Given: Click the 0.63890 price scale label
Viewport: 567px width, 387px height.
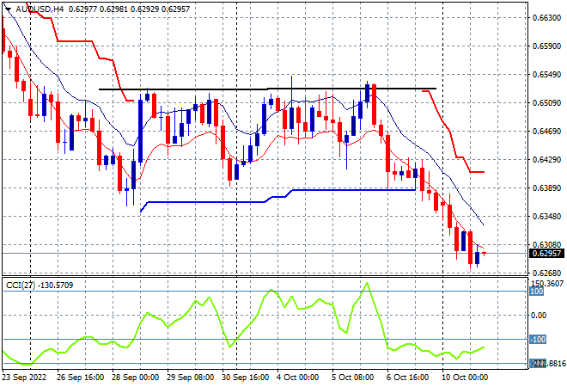Looking at the screenshot, I should click(546, 188).
